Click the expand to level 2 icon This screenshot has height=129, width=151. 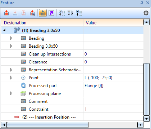tap(70, 13)
